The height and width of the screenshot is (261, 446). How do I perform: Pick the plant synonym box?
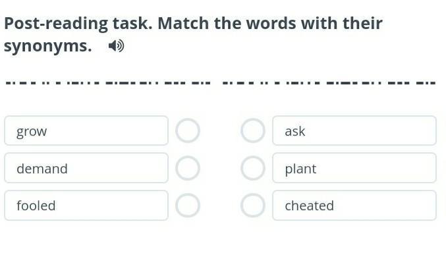point(354,168)
